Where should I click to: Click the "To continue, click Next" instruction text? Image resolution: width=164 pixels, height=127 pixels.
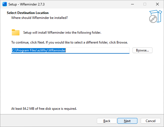[70, 42]
